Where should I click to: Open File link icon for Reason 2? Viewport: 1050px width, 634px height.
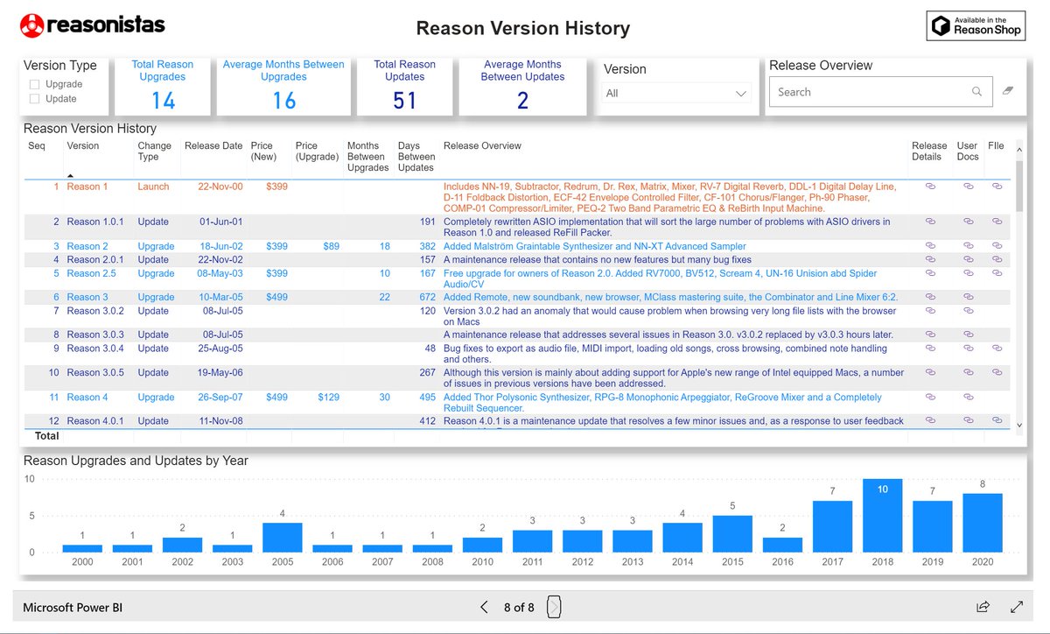(x=997, y=247)
